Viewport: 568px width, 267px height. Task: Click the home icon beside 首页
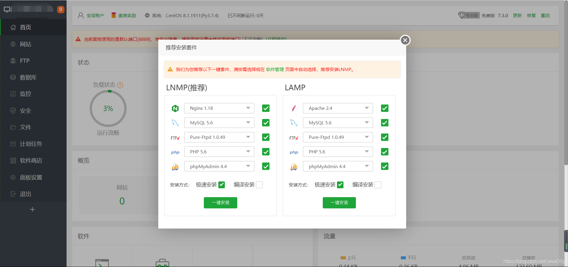[x=13, y=27]
